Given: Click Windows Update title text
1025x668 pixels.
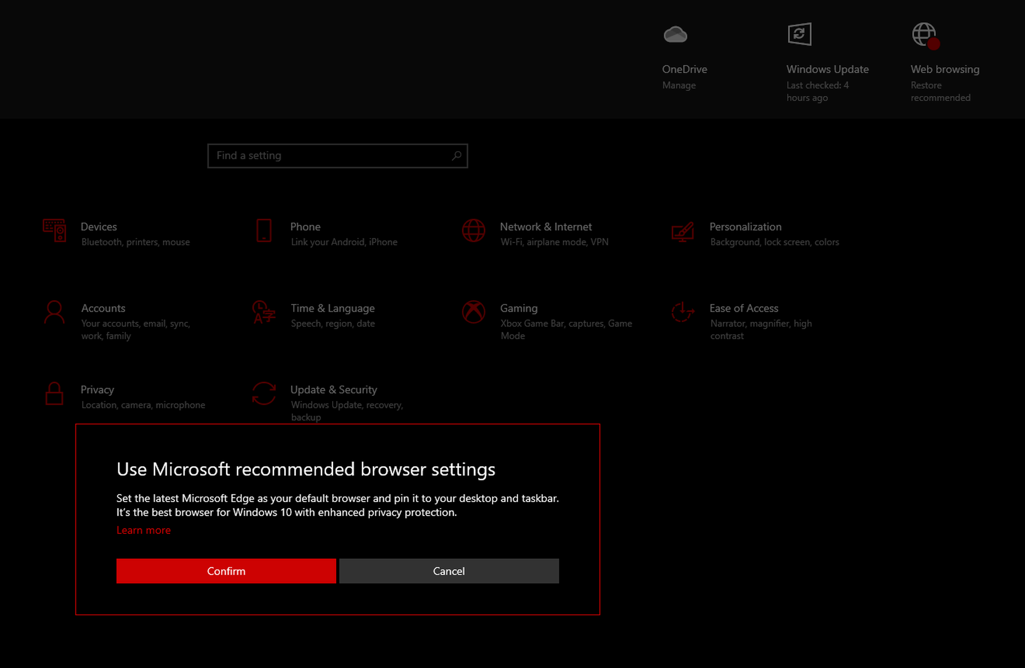Looking at the screenshot, I should pyautogui.click(x=827, y=69).
